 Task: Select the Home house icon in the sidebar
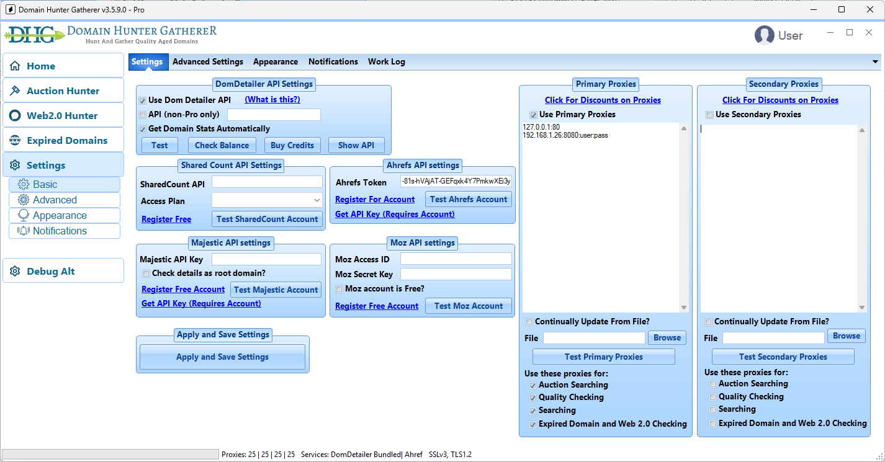pyautogui.click(x=15, y=65)
